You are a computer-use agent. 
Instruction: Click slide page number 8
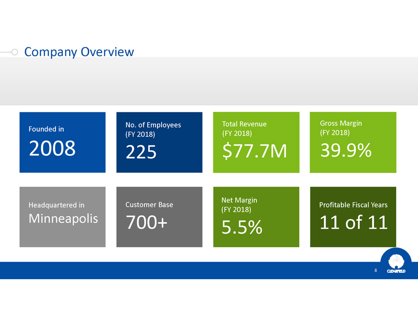(376, 270)
